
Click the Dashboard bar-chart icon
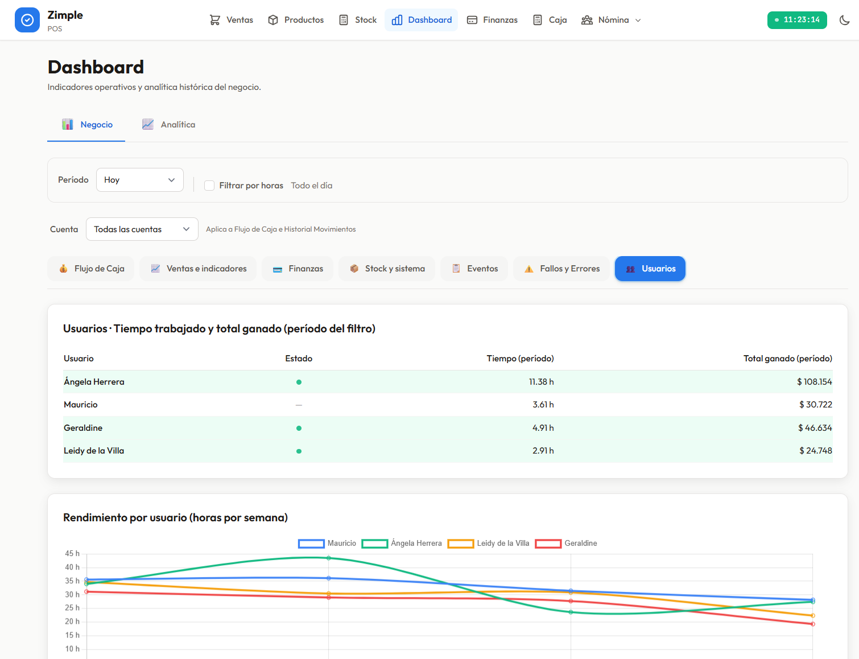397,20
